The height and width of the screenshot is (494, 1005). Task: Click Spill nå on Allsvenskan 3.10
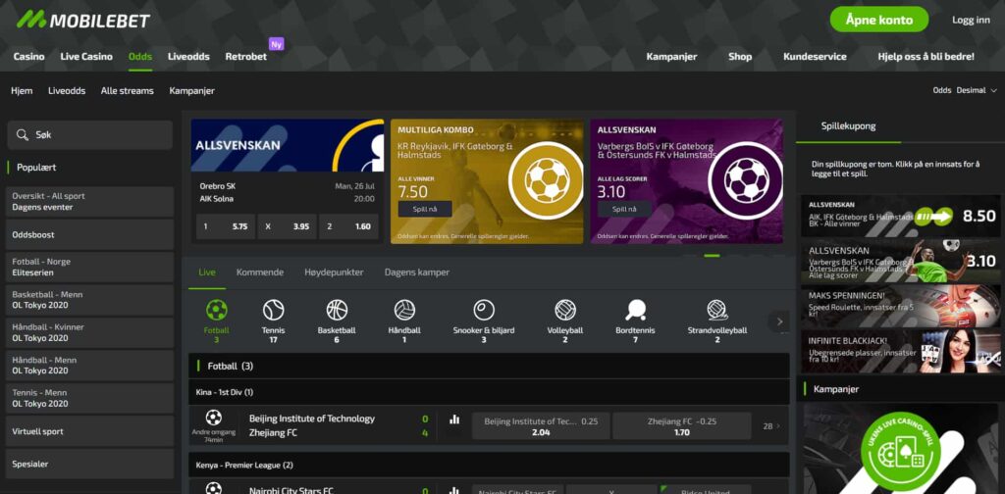pyautogui.click(x=624, y=209)
